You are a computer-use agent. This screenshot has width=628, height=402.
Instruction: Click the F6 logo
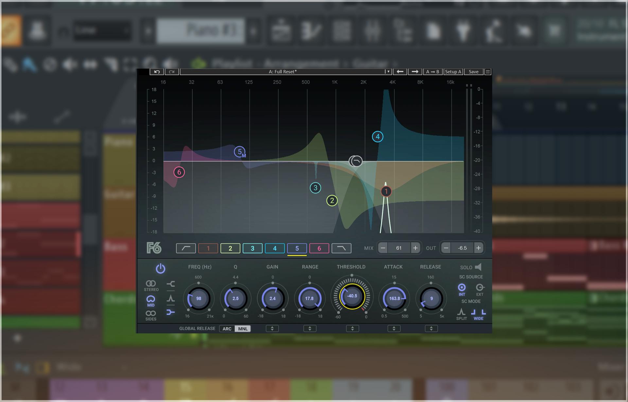coord(154,248)
